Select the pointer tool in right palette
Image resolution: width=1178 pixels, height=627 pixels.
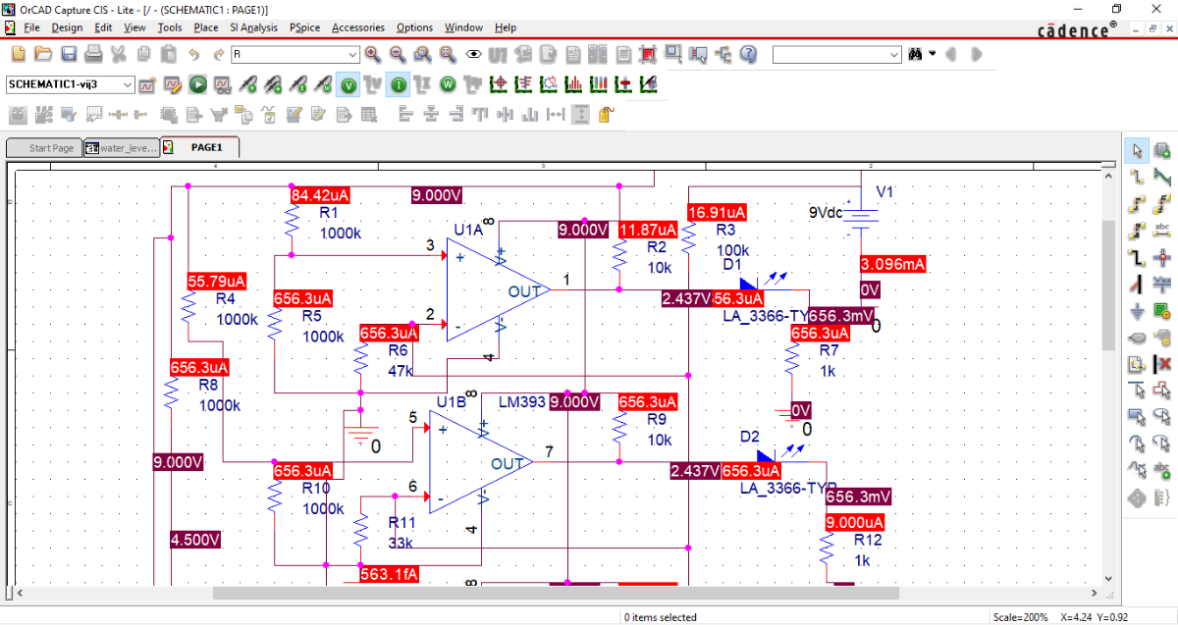pos(1138,150)
